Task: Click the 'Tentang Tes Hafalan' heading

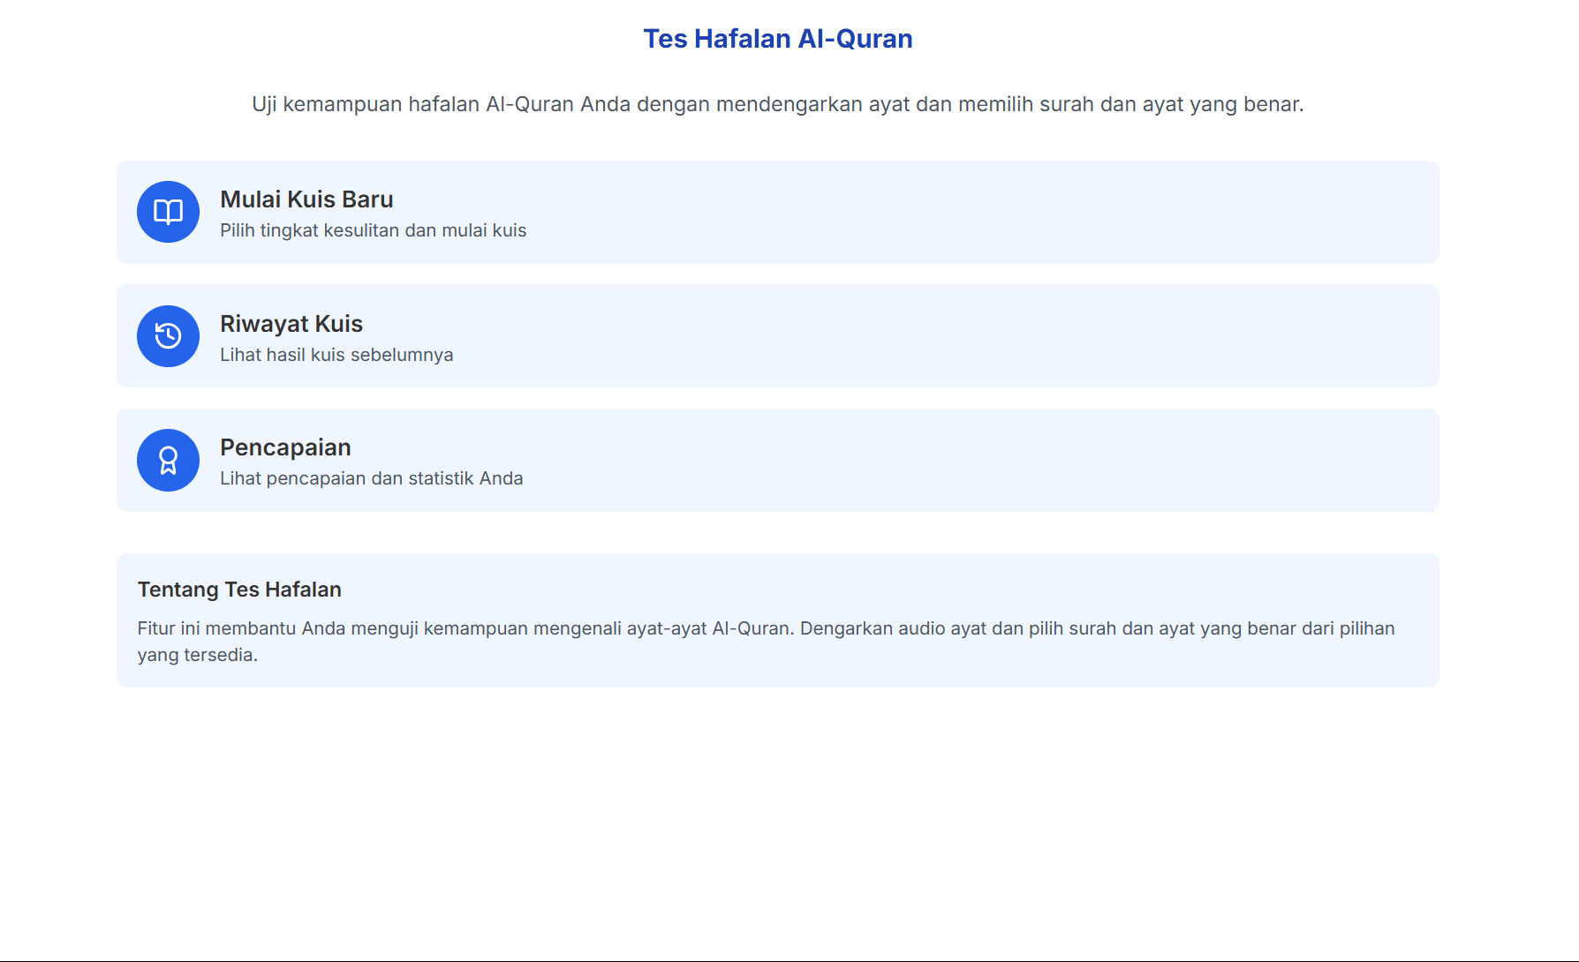Action: tap(239, 590)
